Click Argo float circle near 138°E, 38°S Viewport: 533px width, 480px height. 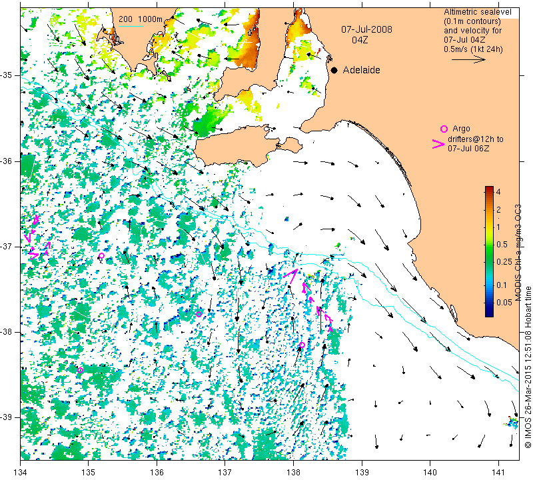tap(302, 345)
